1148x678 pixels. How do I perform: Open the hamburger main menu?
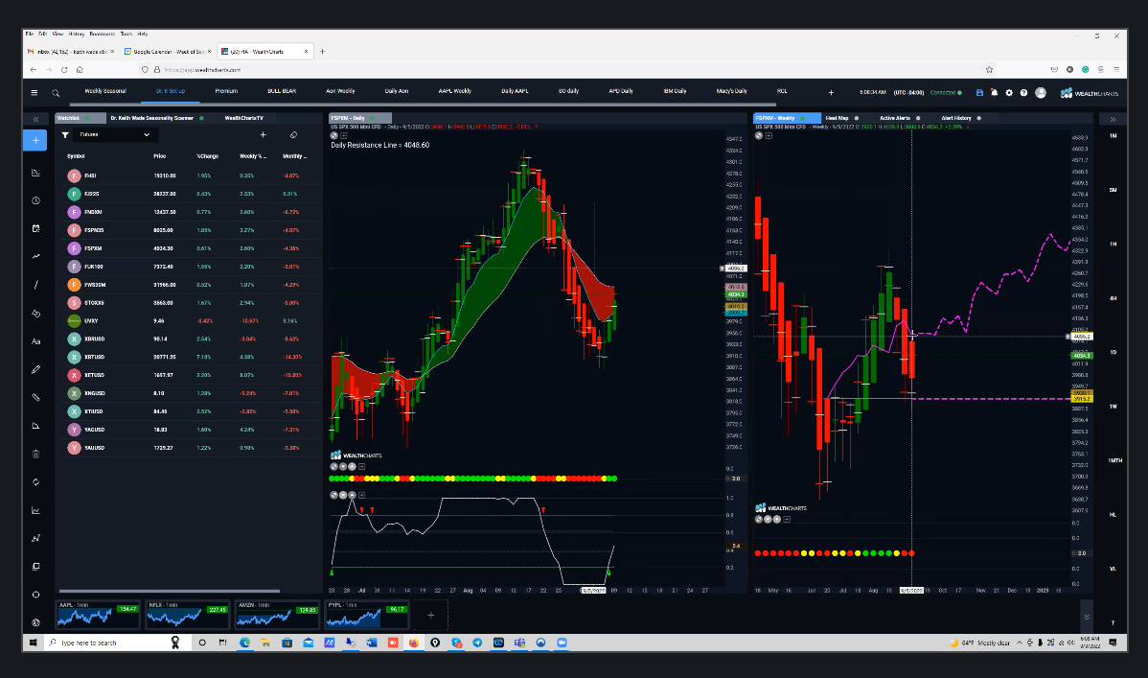click(x=34, y=92)
